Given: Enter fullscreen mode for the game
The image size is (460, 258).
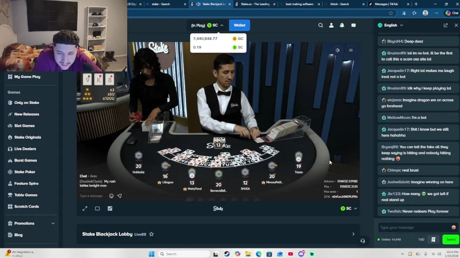Looking at the screenshot, I should click(x=85, y=209).
